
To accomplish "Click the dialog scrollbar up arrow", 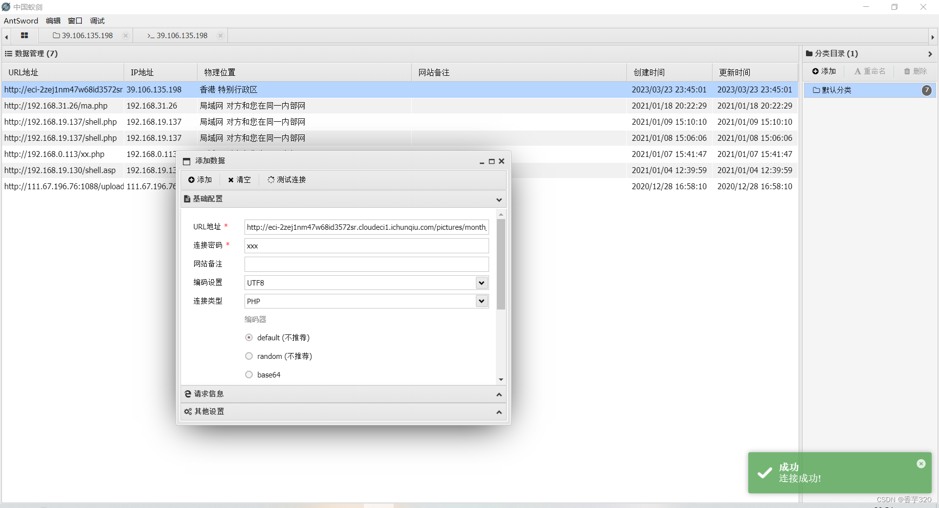I will (x=501, y=215).
